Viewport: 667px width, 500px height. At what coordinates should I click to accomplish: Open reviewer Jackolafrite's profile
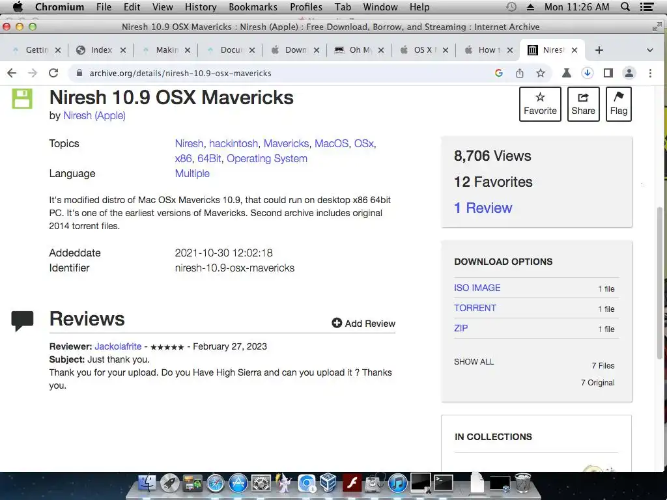pos(118,346)
